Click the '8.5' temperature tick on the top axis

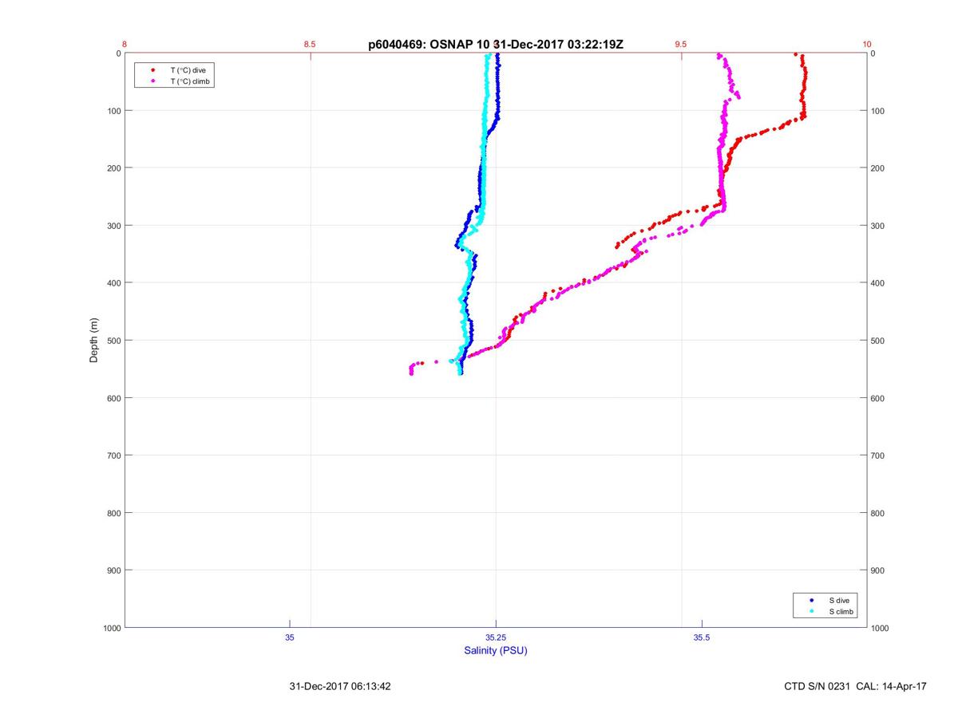(310, 45)
